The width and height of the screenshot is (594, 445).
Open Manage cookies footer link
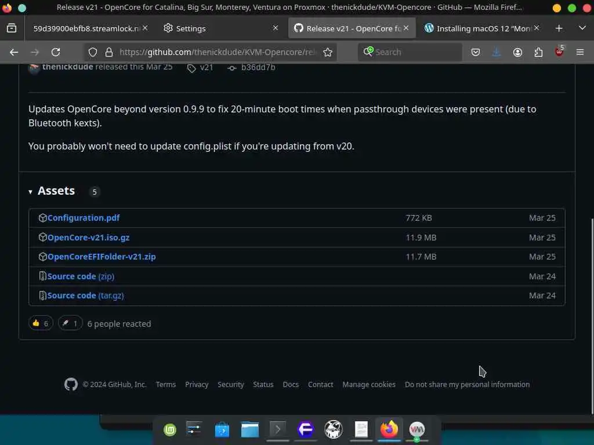tap(369, 385)
